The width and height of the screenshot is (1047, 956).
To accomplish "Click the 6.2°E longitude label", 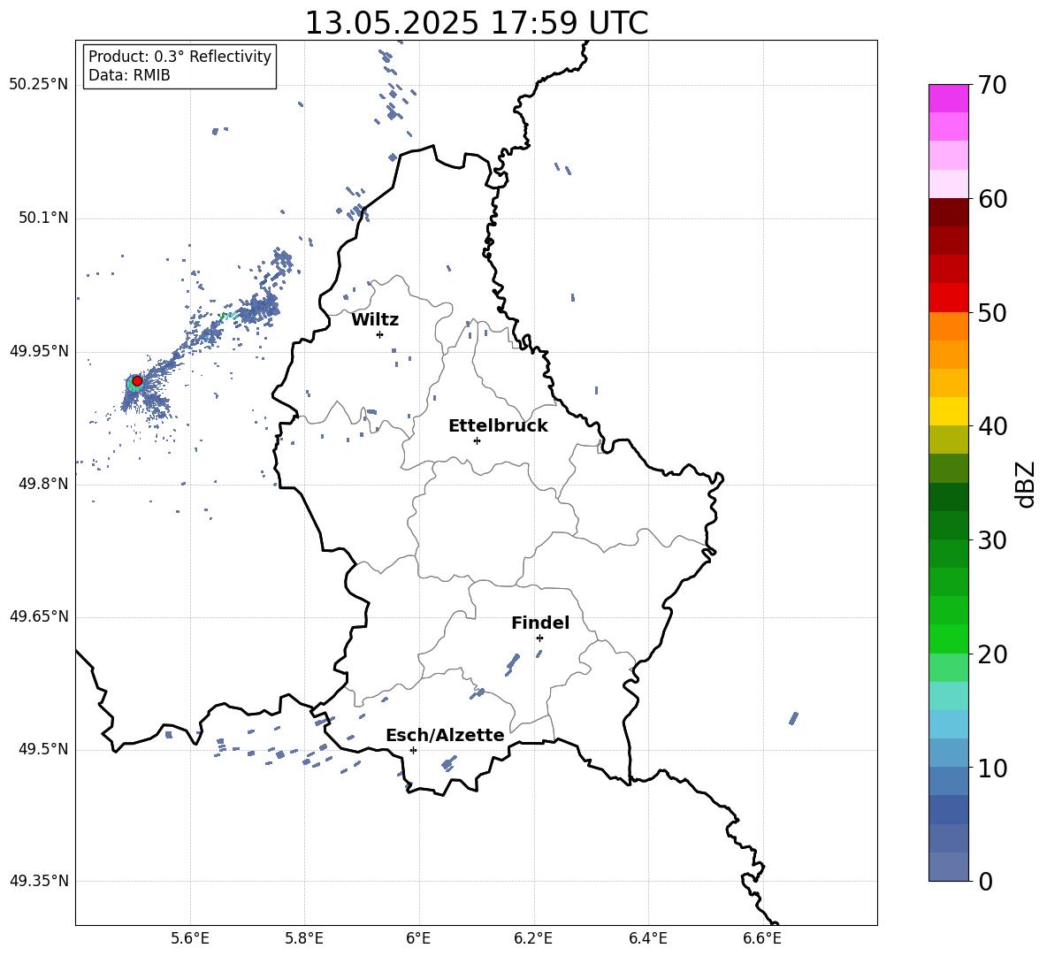I will point(533,939).
